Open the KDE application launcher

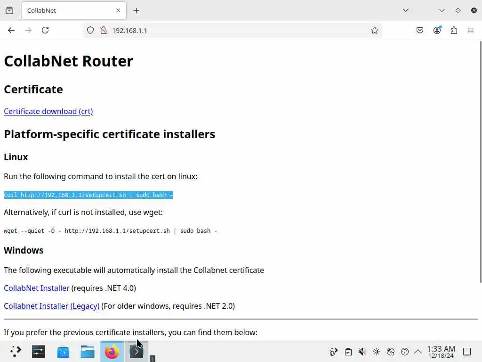pos(16,352)
